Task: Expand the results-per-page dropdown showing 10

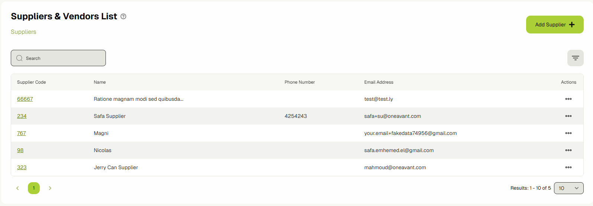Action: coord(568,188)
